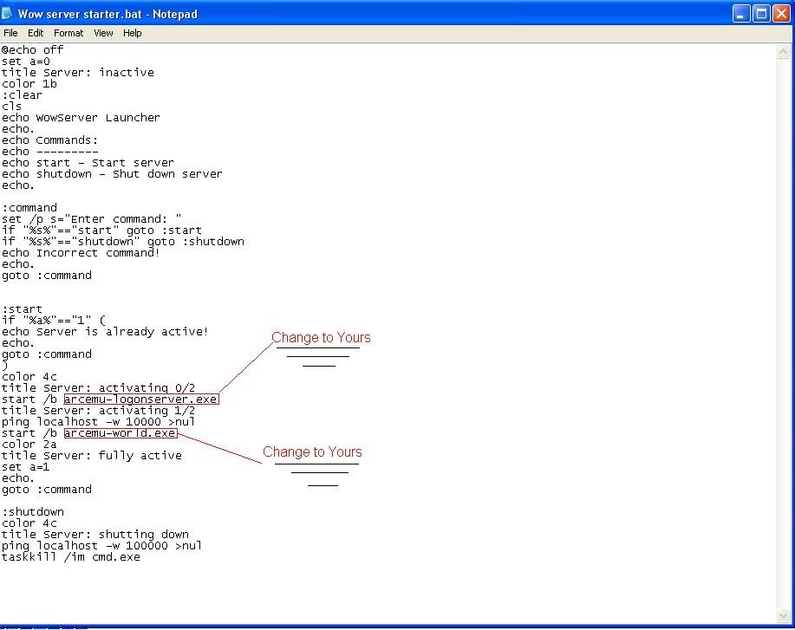Close the Notepad window
Screen dimensions: 795x630
pyautogui.click(x=780, y=13)
